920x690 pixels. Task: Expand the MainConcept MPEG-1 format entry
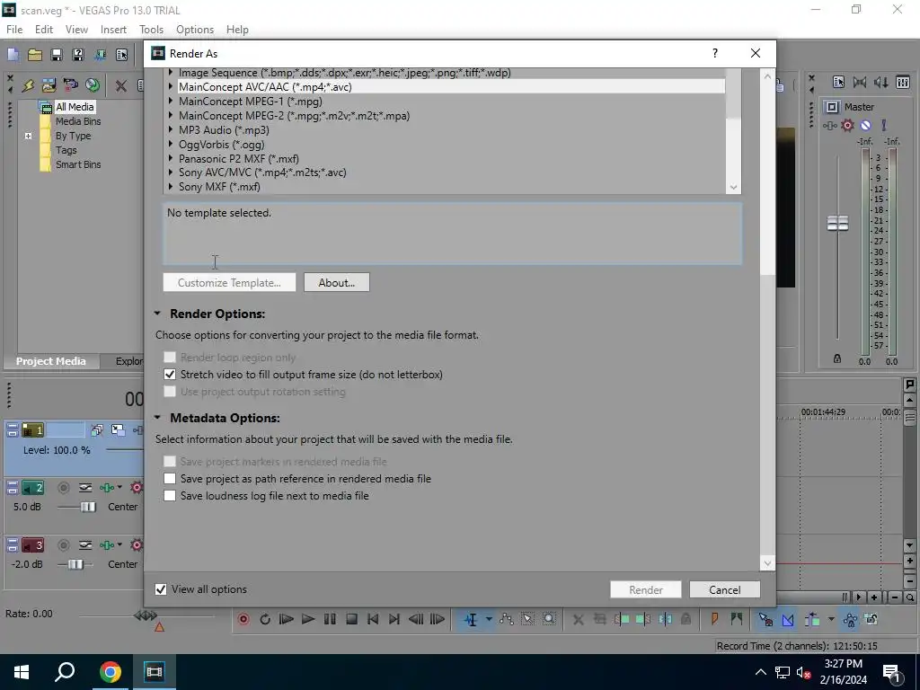pos(171,101)
